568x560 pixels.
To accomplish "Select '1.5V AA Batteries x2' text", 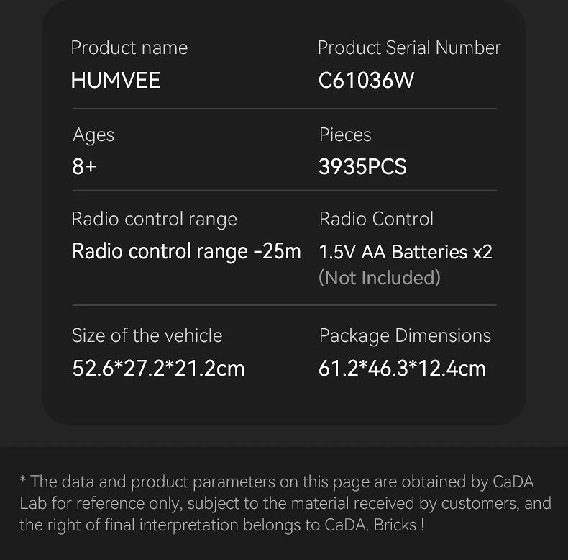I will 405,252.
